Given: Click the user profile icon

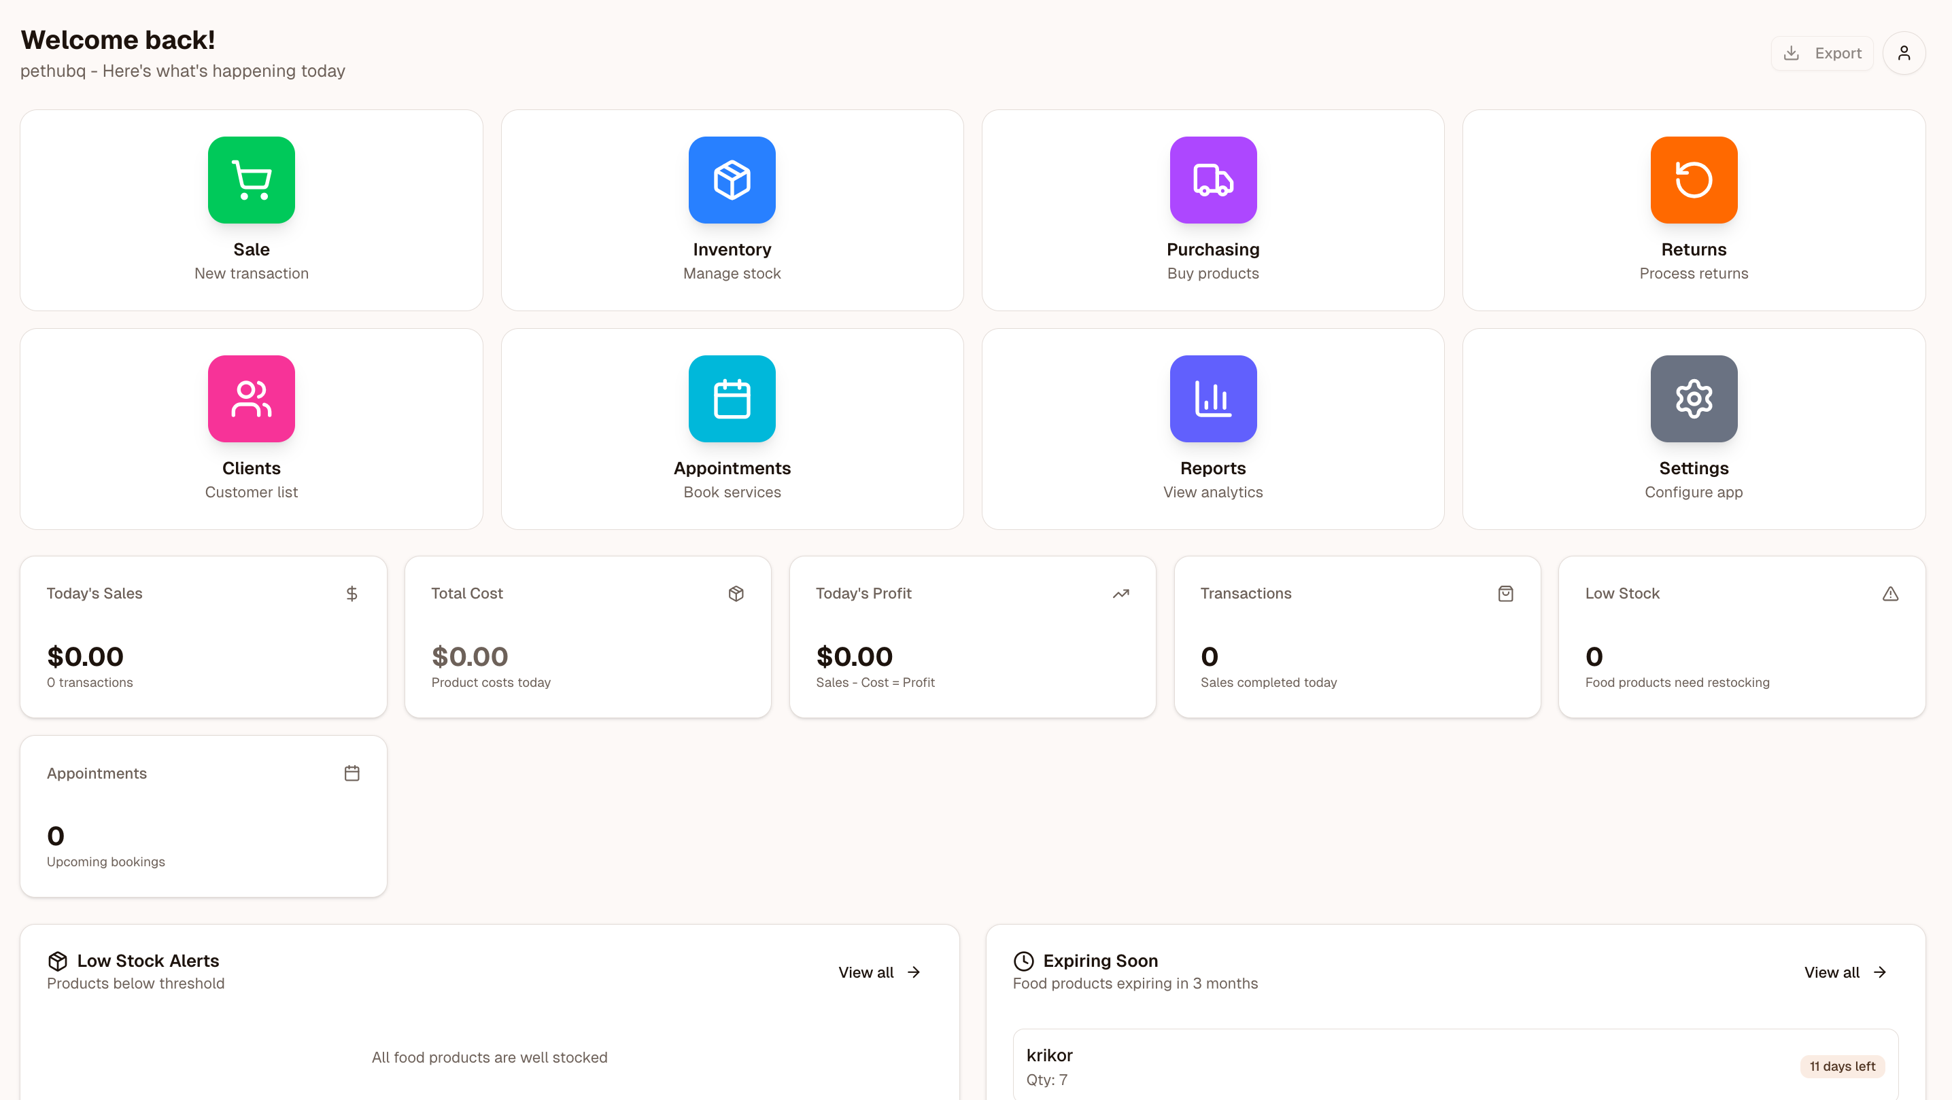Looking at the screenshot, I should point(1903,53).
